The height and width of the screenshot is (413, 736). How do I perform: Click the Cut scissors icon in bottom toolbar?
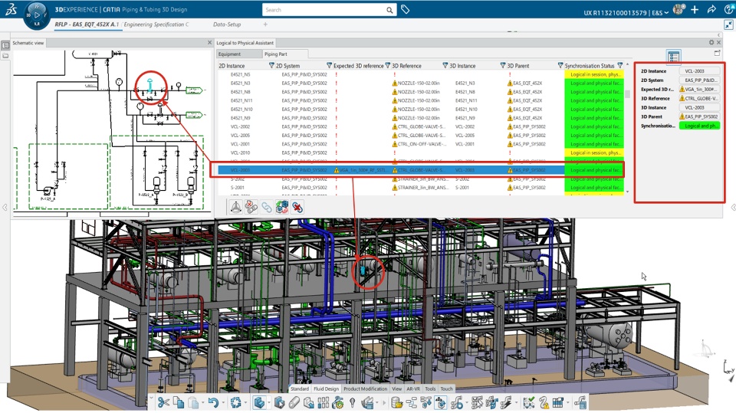(x=163, y=402)
